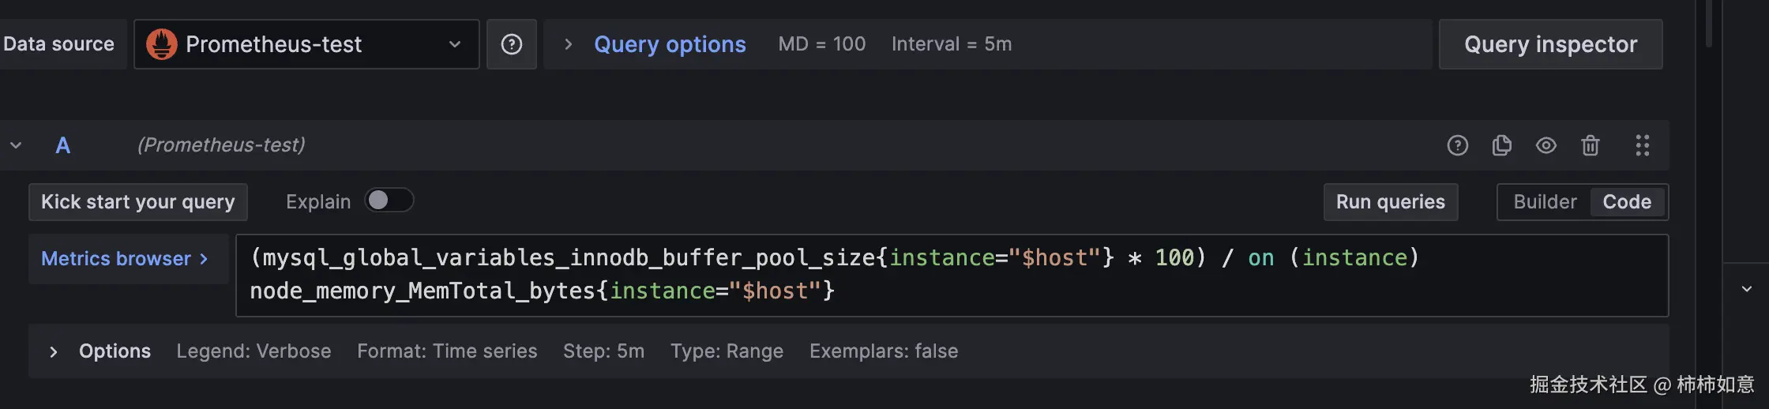Switch to Code editor mode
Viewport: 1769px width, 409px height.
click(x=1627, y=202)
